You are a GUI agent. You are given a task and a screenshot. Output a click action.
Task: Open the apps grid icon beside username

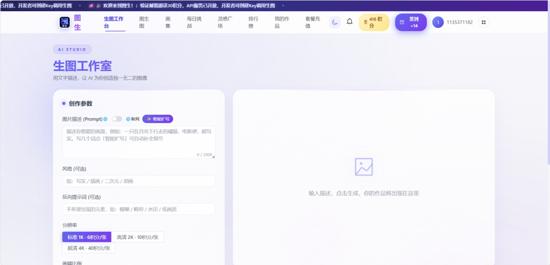[x=484, y=23]
